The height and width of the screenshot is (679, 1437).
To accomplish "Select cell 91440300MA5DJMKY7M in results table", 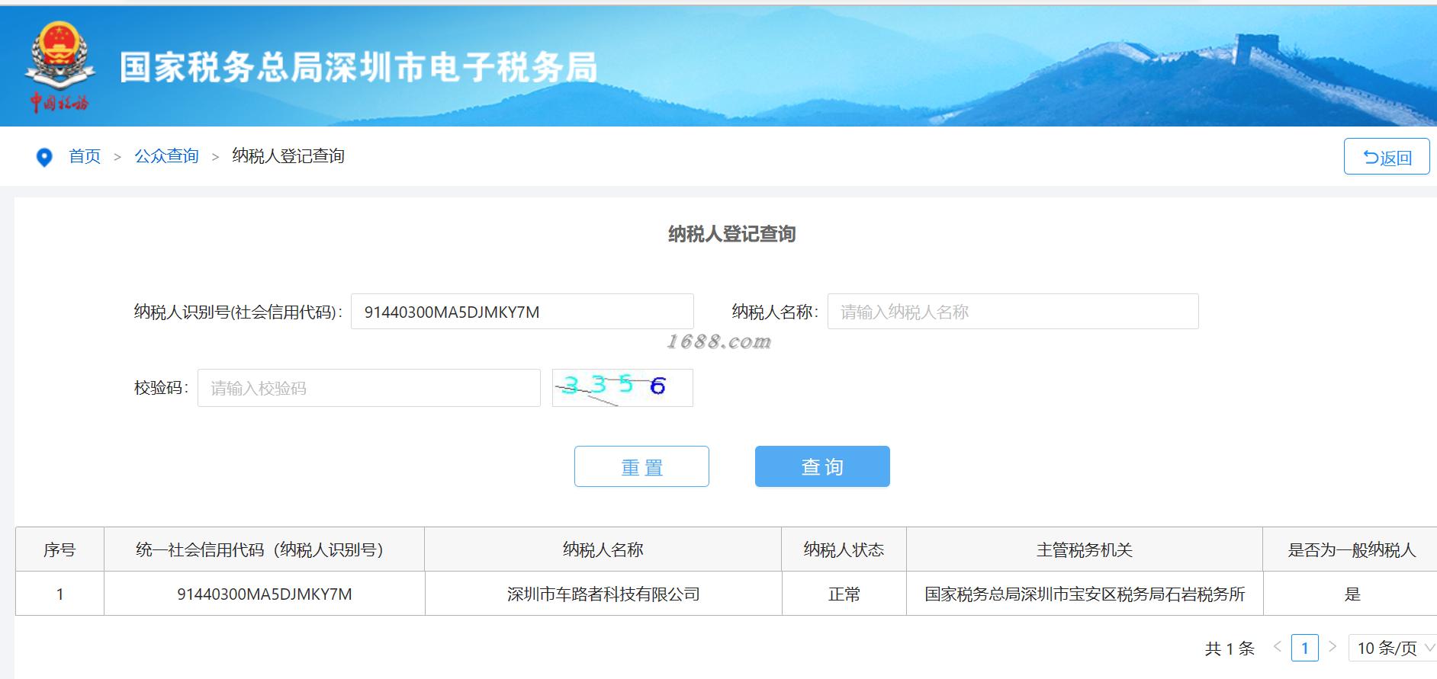I will coord(265,594).
